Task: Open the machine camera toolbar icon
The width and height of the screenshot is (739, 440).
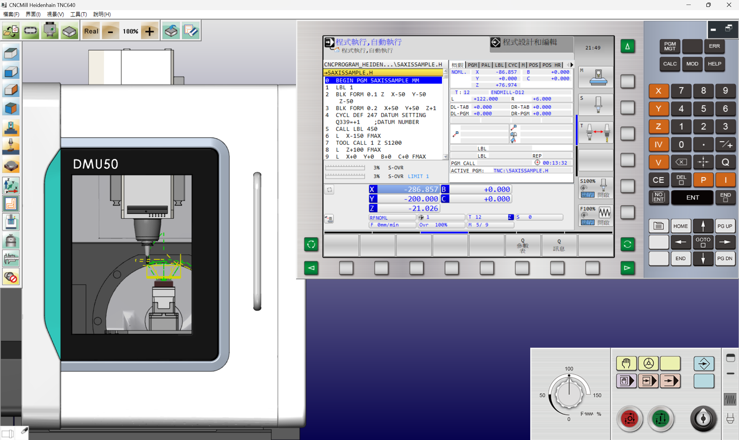Action: [x=50, y=31]
